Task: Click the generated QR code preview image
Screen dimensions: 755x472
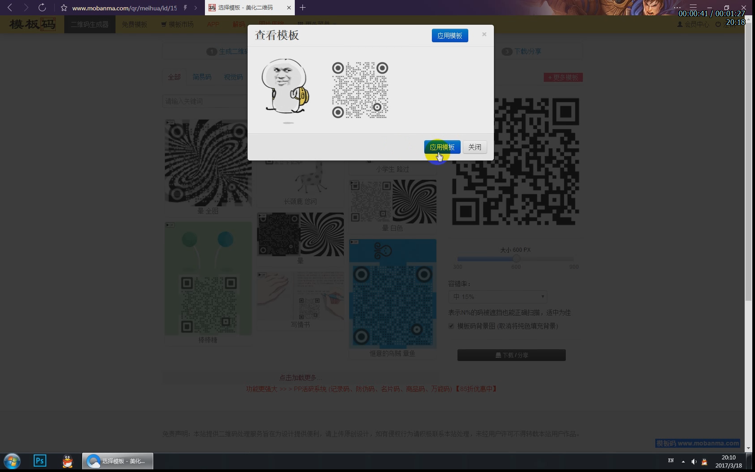Action: click(515, 162)
